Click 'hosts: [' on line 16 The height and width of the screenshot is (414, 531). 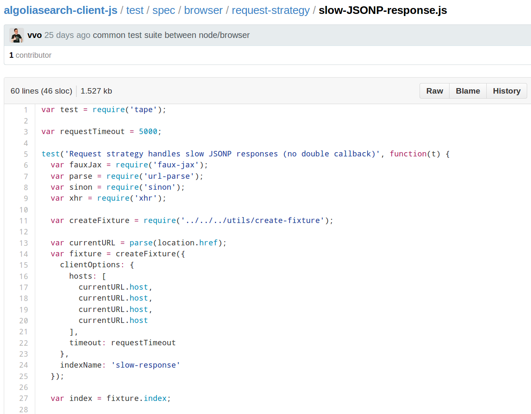coord(88,276)
